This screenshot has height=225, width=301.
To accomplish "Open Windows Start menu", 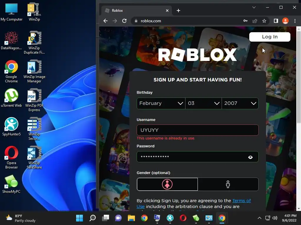I will 79,218.
